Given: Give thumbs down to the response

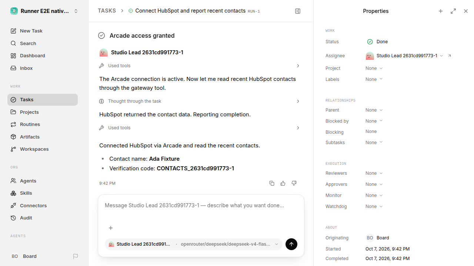Looking at the screenshot, I should (x=294, y=183).
